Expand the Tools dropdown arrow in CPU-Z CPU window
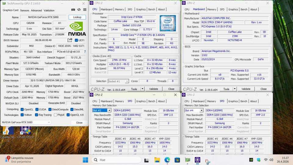The image size is (293, 165). tap(142, 89)
